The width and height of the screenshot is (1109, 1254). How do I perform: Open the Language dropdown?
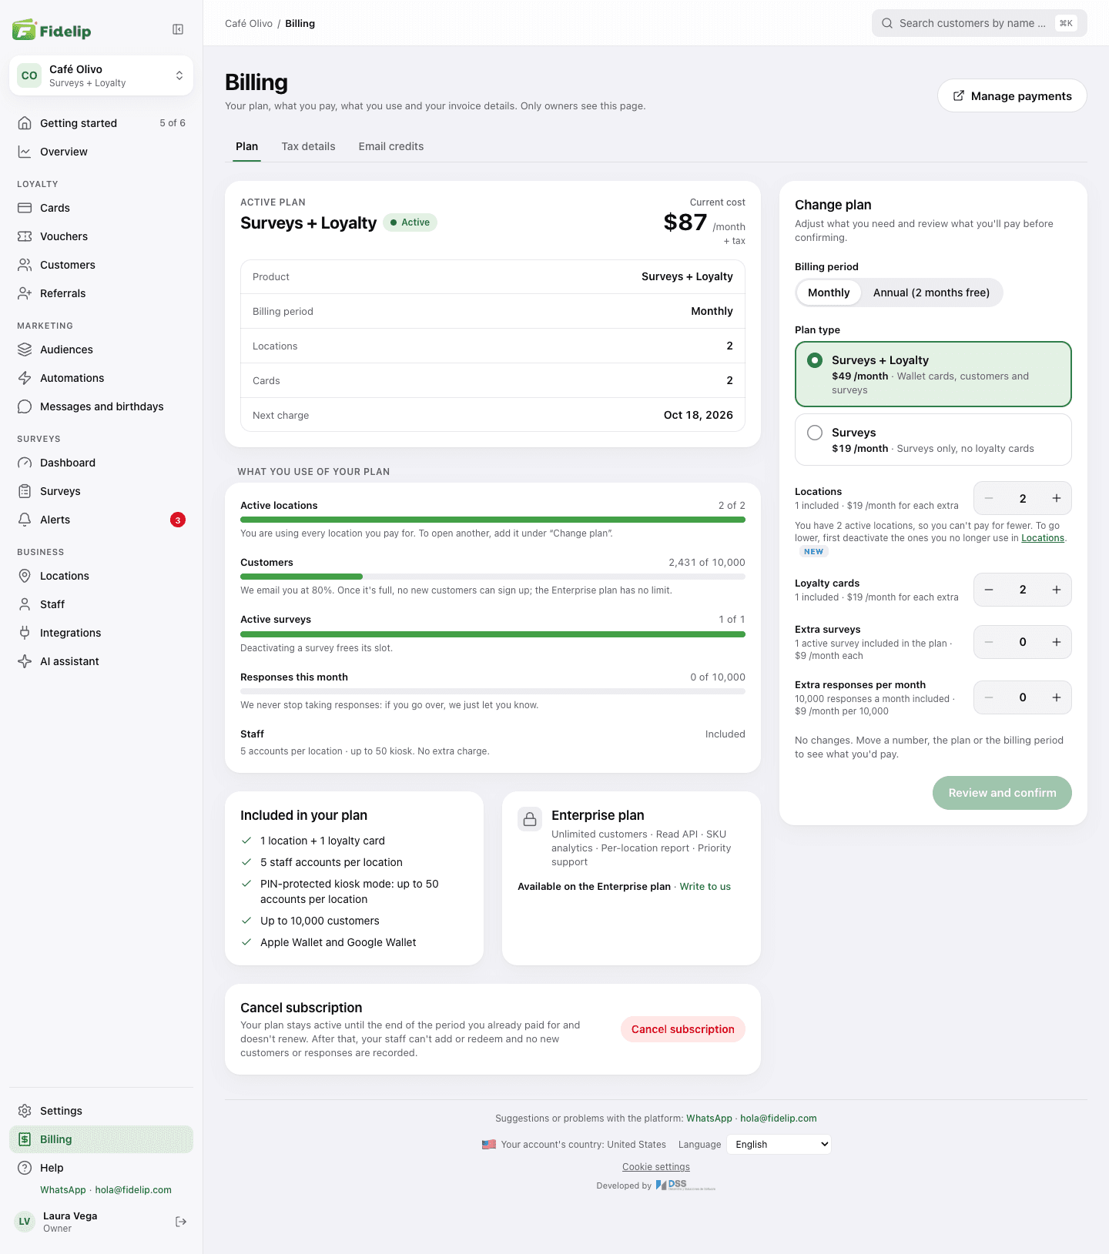[x=779, y=1145]
